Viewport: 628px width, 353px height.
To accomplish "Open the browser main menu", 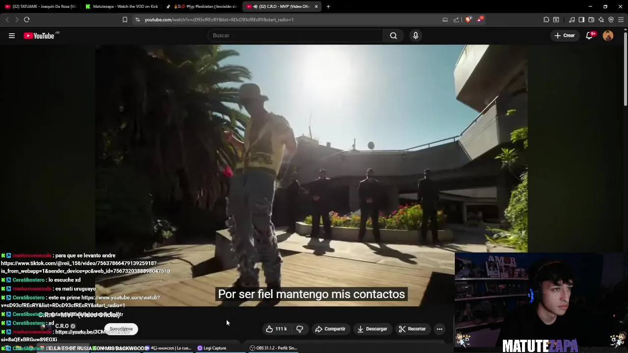I will (x=621, y=20).
